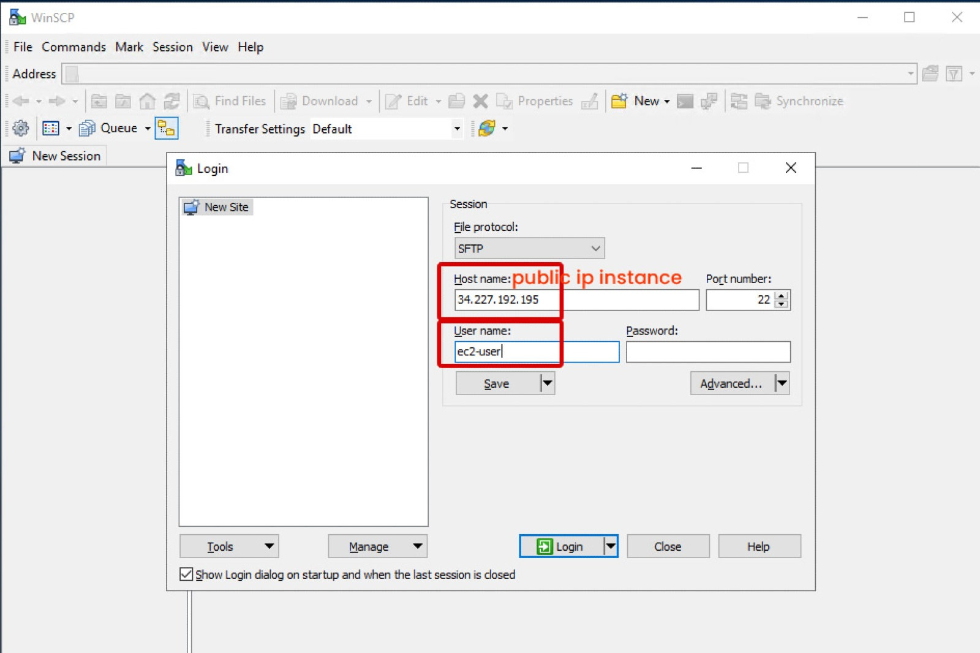Increase the Port number with up arrow
The image size is (980, 653).
pyautogui.click(x=781, y=295)
